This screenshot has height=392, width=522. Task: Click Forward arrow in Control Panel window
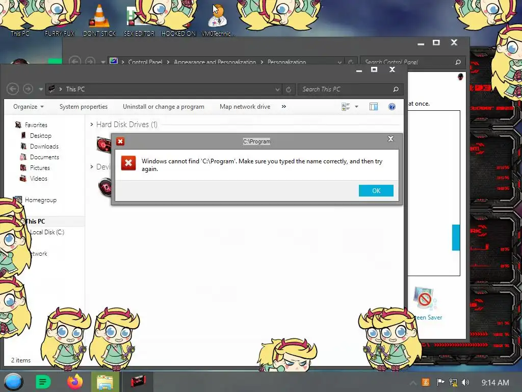click(90, 61)
